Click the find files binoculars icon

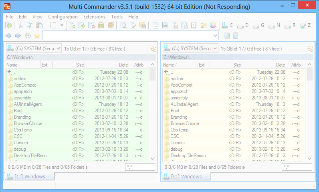pyautogui.click(x=143, y=25)
